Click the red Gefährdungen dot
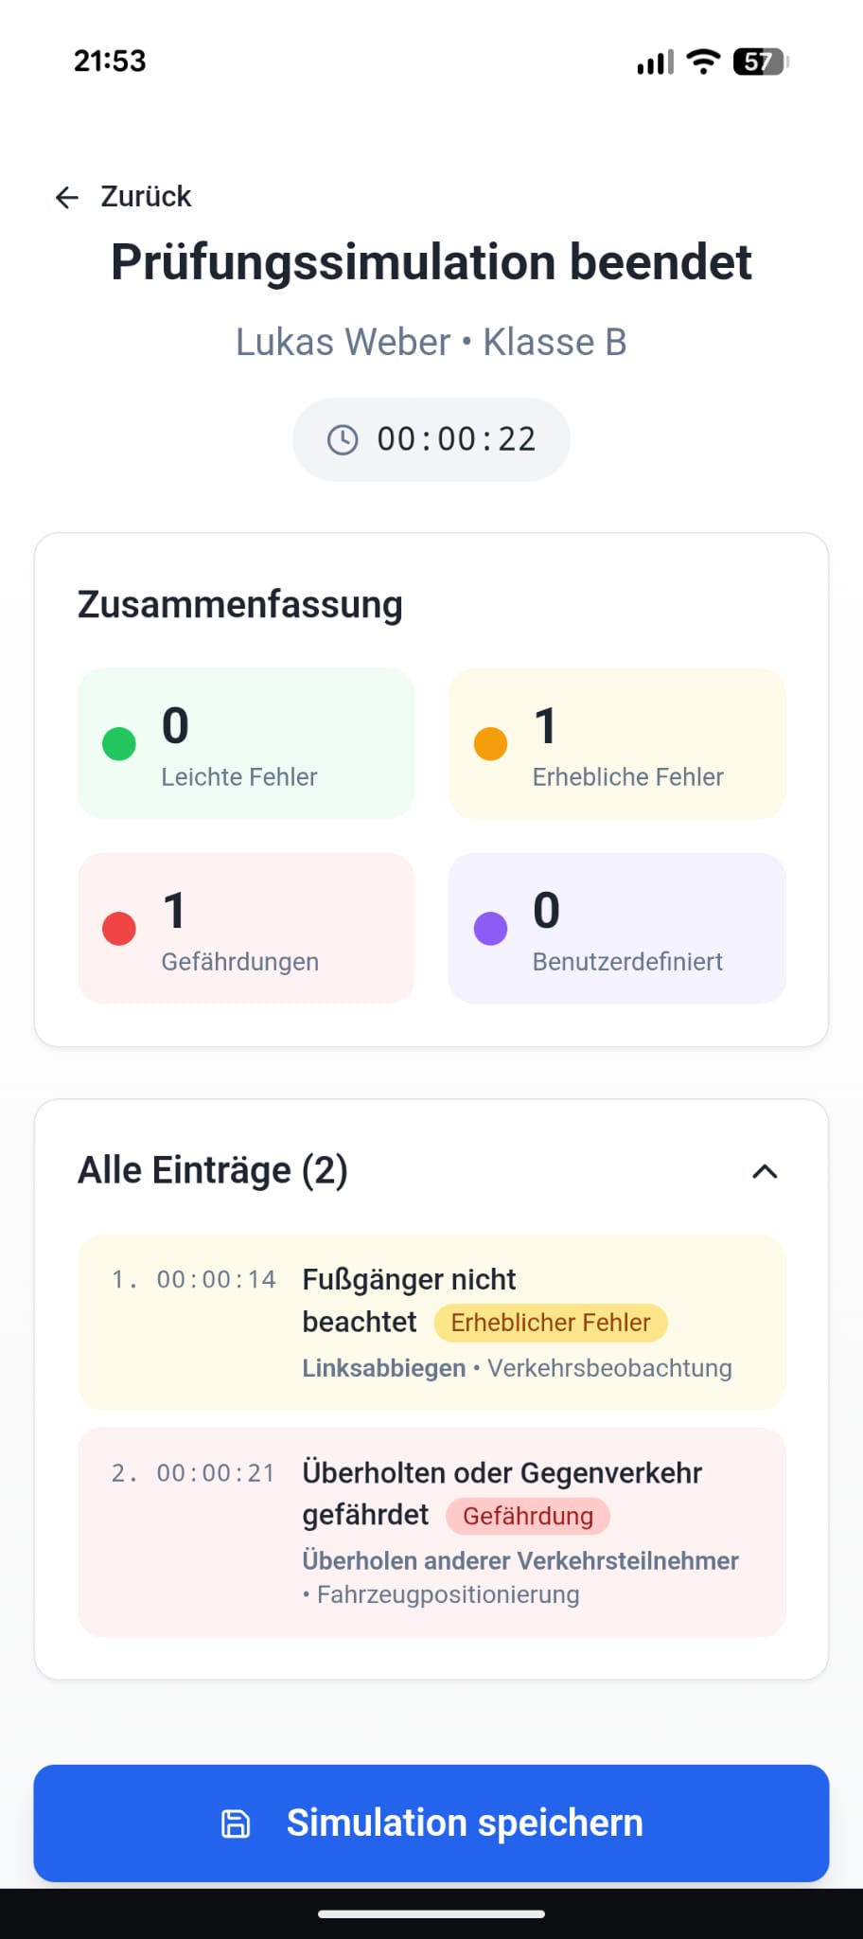Viewport: 863px width, 1939px height. point(119,929)
